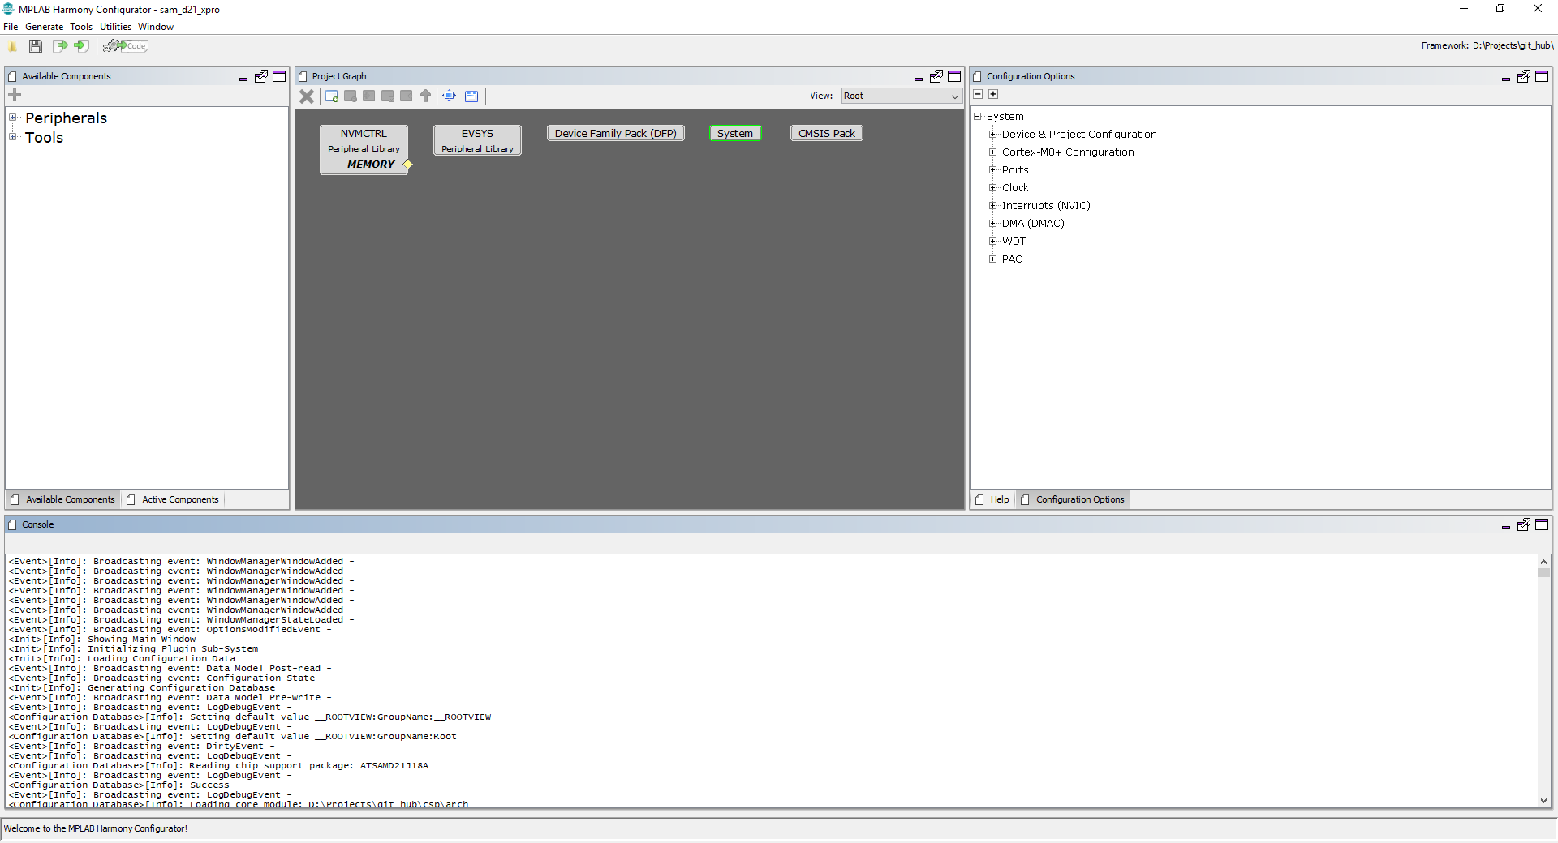Click the add component plus icon in Available Components
This screenshot has width=1558, height=843.
pyautogui.click(x=15, y=95)
